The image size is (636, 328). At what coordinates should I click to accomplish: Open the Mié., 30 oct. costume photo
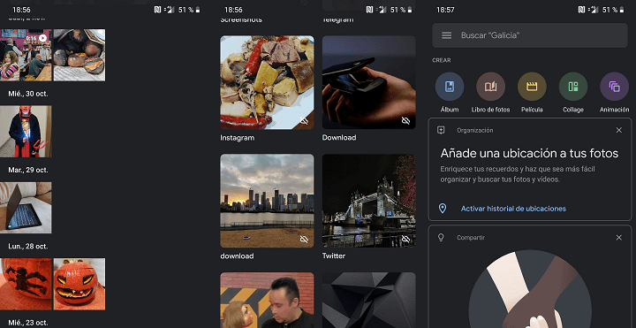pos(26,131)
